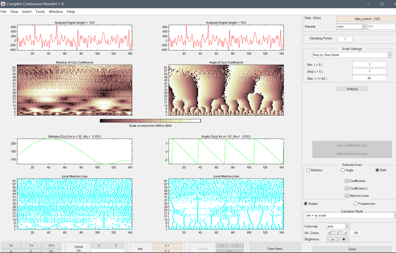Decrease brightness with the - button
The image size is (396, 253).
click(332, 239)
